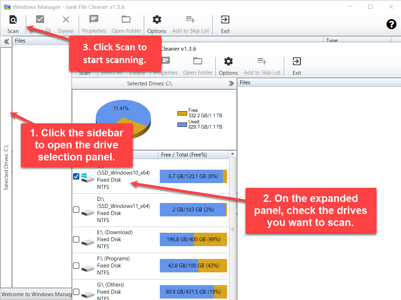Screen dimensions: 401x300
Task: Open Options gear in the outer window toolbar
Action: tap(157, 19)
